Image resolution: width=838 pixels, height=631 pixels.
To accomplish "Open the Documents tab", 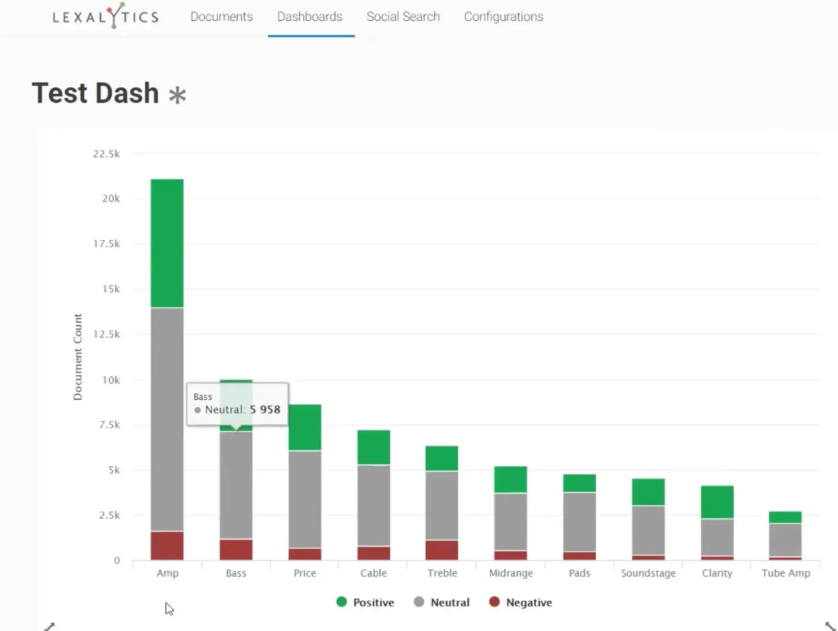I will (x=221, y=17).
